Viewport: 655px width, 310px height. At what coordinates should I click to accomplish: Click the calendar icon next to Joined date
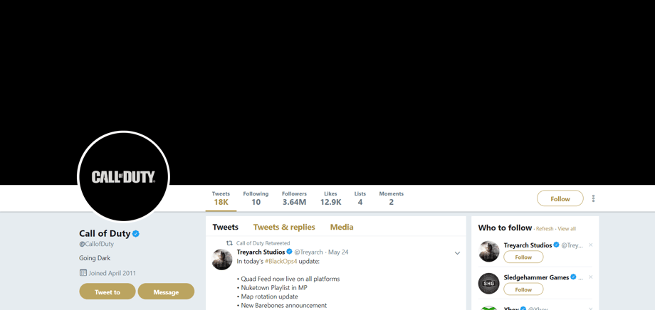[x=83, y=273]
